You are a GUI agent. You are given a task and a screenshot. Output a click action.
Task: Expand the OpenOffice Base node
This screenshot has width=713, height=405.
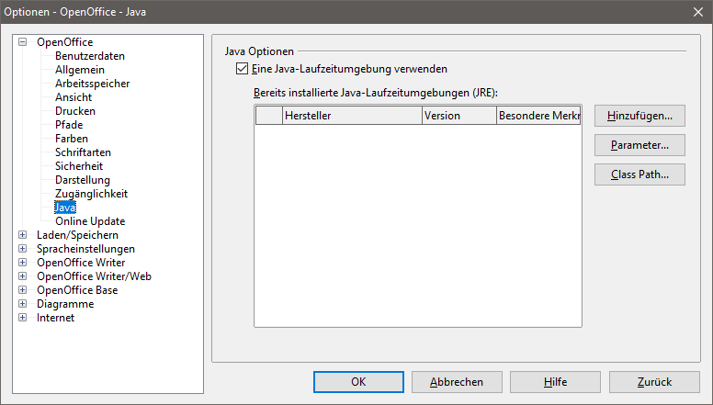[x=22, y=289]
